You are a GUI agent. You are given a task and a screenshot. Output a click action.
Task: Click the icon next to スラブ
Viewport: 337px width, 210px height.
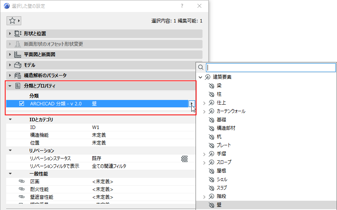coord(211,188)
